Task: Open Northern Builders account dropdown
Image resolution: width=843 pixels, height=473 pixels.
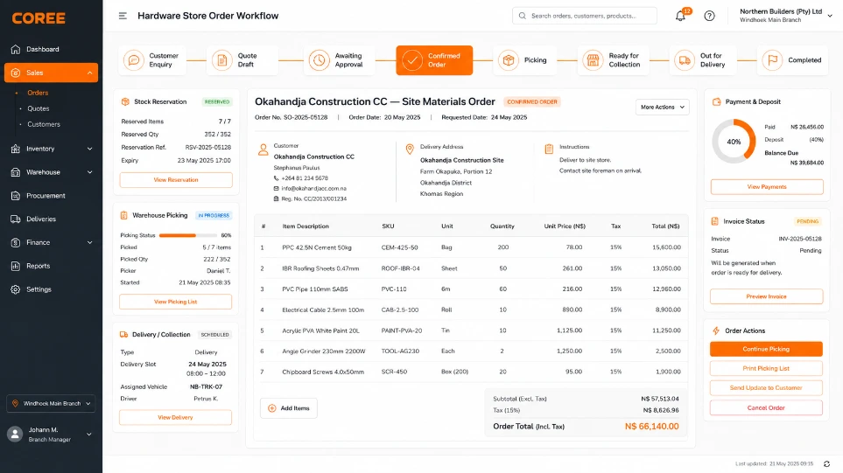Action: tap(785, 16)
